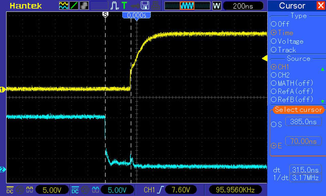Click the 7.60V trigger level value

pos(181,190)
